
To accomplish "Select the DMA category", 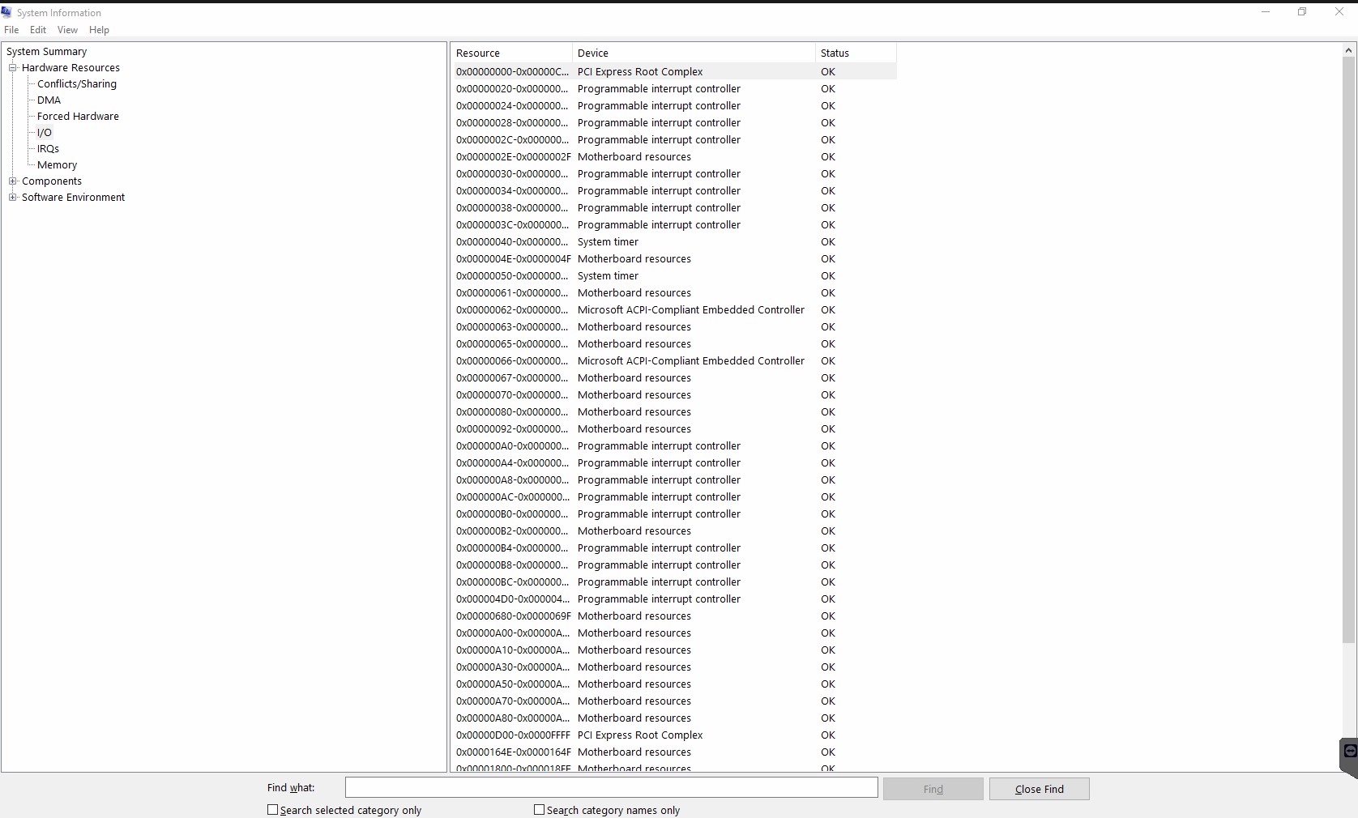I will pyautogui.click(x=49, y=100).
